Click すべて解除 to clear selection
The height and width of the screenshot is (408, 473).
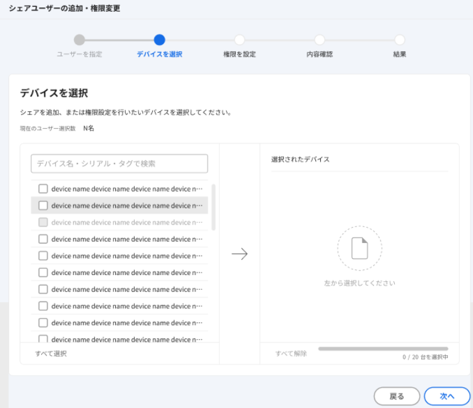click(291, 353)
